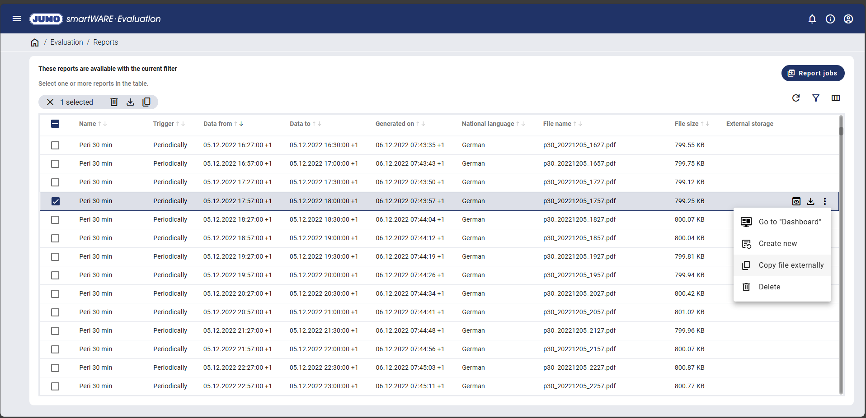Navigate to Evaluation breadcrumb link
This screenshot has width=866, height=418.
click(66, 42)
